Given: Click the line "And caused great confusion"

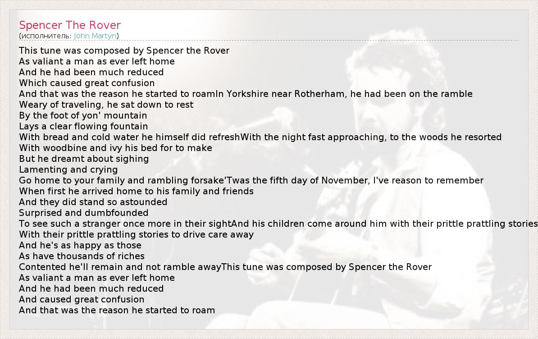Looking at the screenshot, I should click(x=82, y=299).
